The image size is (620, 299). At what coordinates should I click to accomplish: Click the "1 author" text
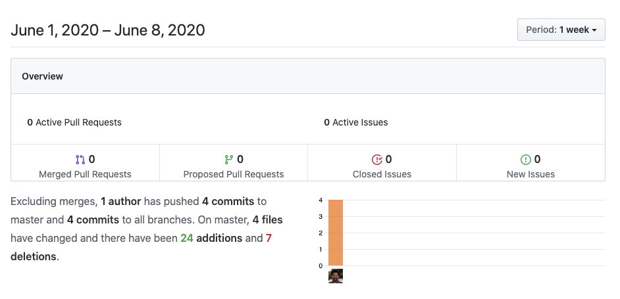click(122, 201)
